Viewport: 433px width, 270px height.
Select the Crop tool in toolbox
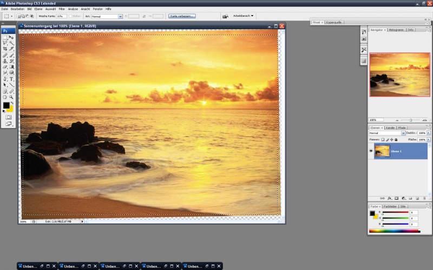coord(5,49)
